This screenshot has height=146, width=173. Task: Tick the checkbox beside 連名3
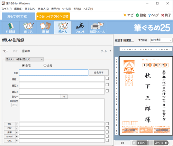click(x=107, y=91)
